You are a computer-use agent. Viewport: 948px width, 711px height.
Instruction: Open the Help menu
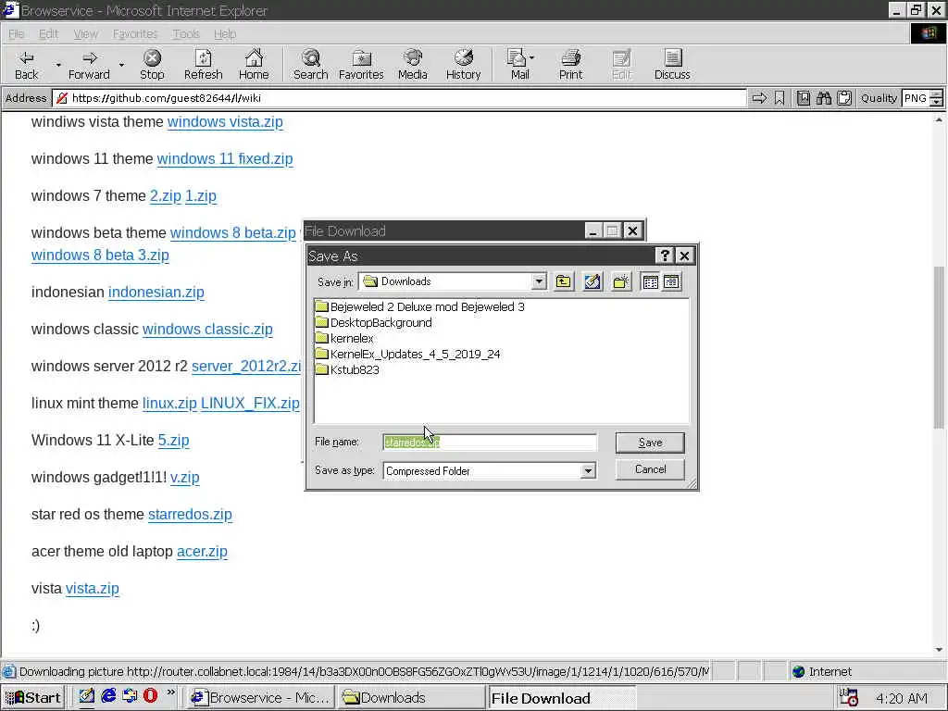[x=225, y=34]
